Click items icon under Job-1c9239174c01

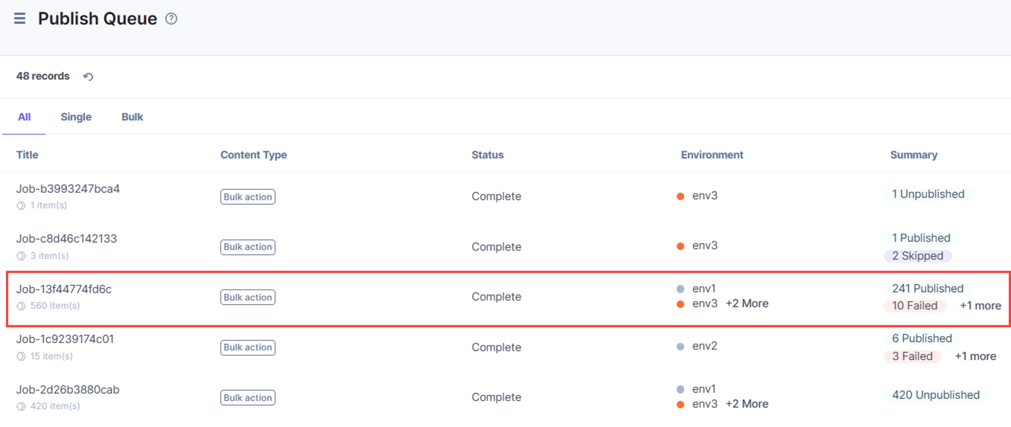click(x=21, y=356)
